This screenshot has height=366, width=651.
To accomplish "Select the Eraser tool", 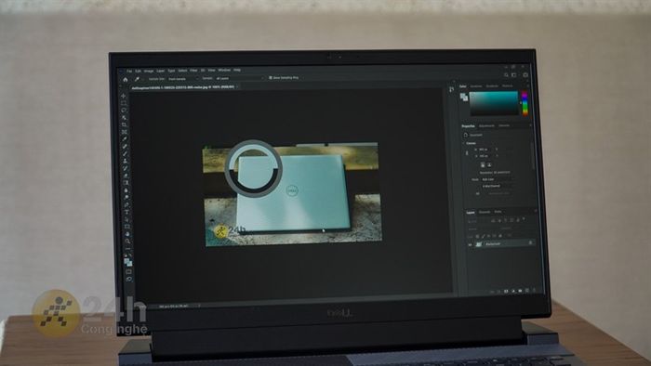I will click(x=126, y=176).
